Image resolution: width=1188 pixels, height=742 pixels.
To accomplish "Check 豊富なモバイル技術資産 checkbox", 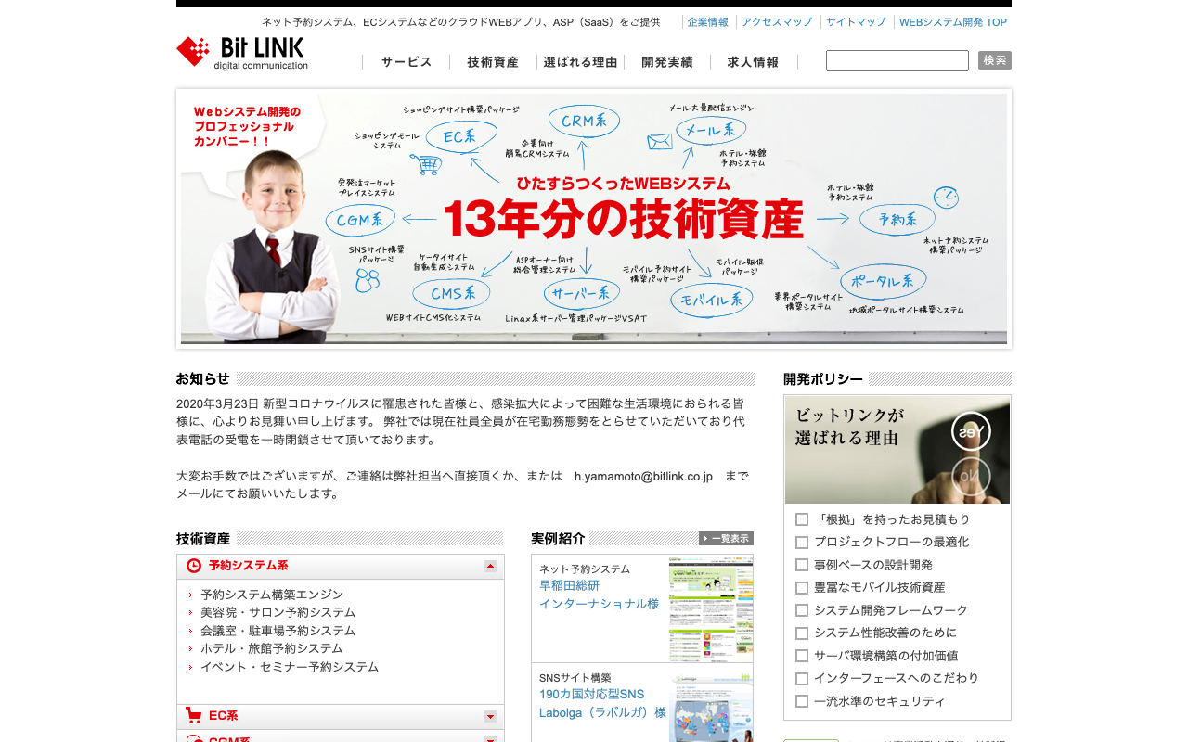I will 802,588.
